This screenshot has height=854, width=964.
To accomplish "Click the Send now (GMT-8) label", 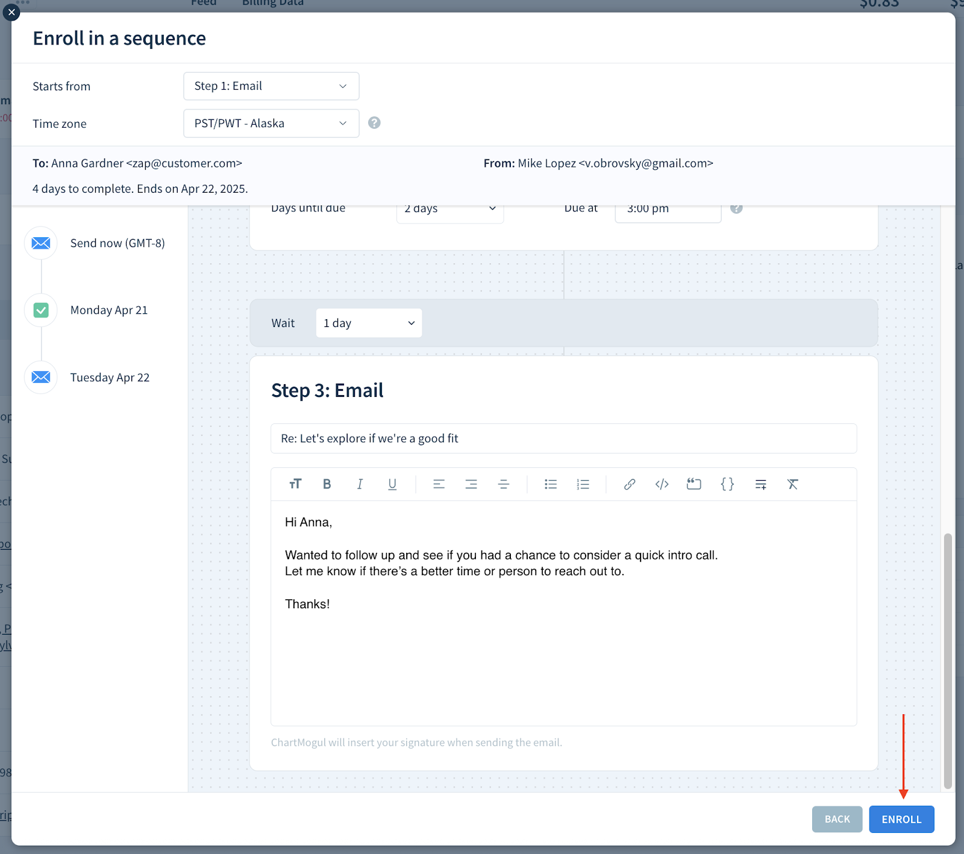I will [117, 243].
